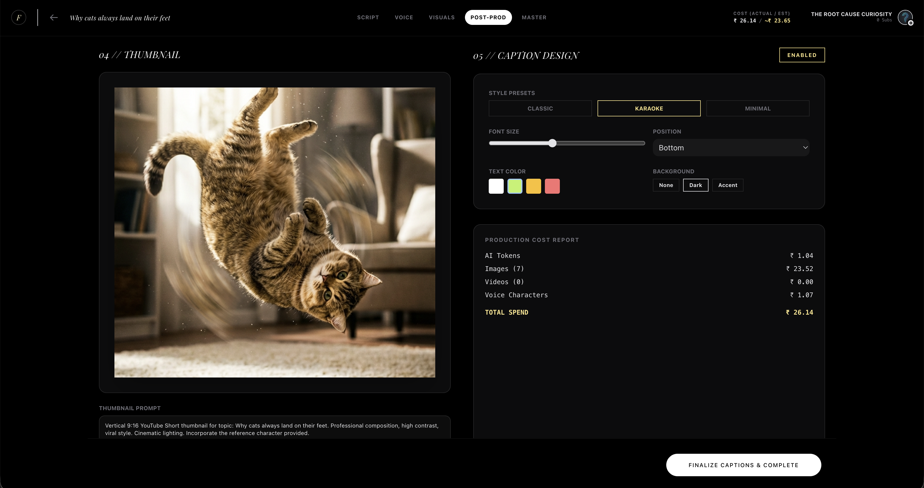Select the Accent background option
Image resolution: width=924 pixels, height=488 pixels.
(727, 185)
